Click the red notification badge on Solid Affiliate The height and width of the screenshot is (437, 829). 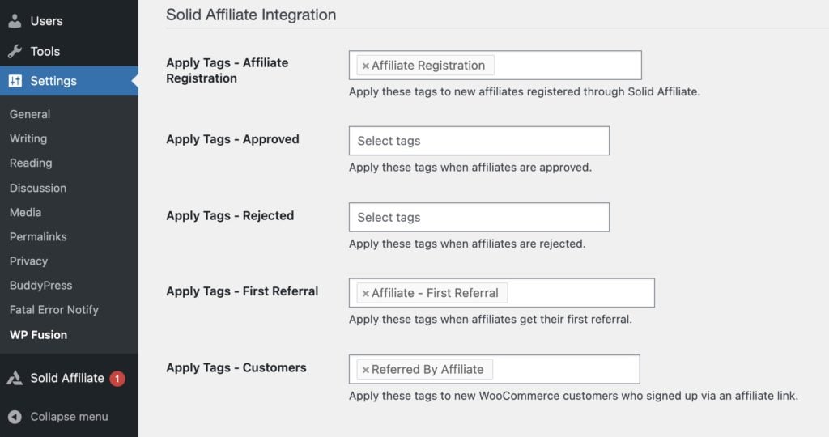pos(117,379)
